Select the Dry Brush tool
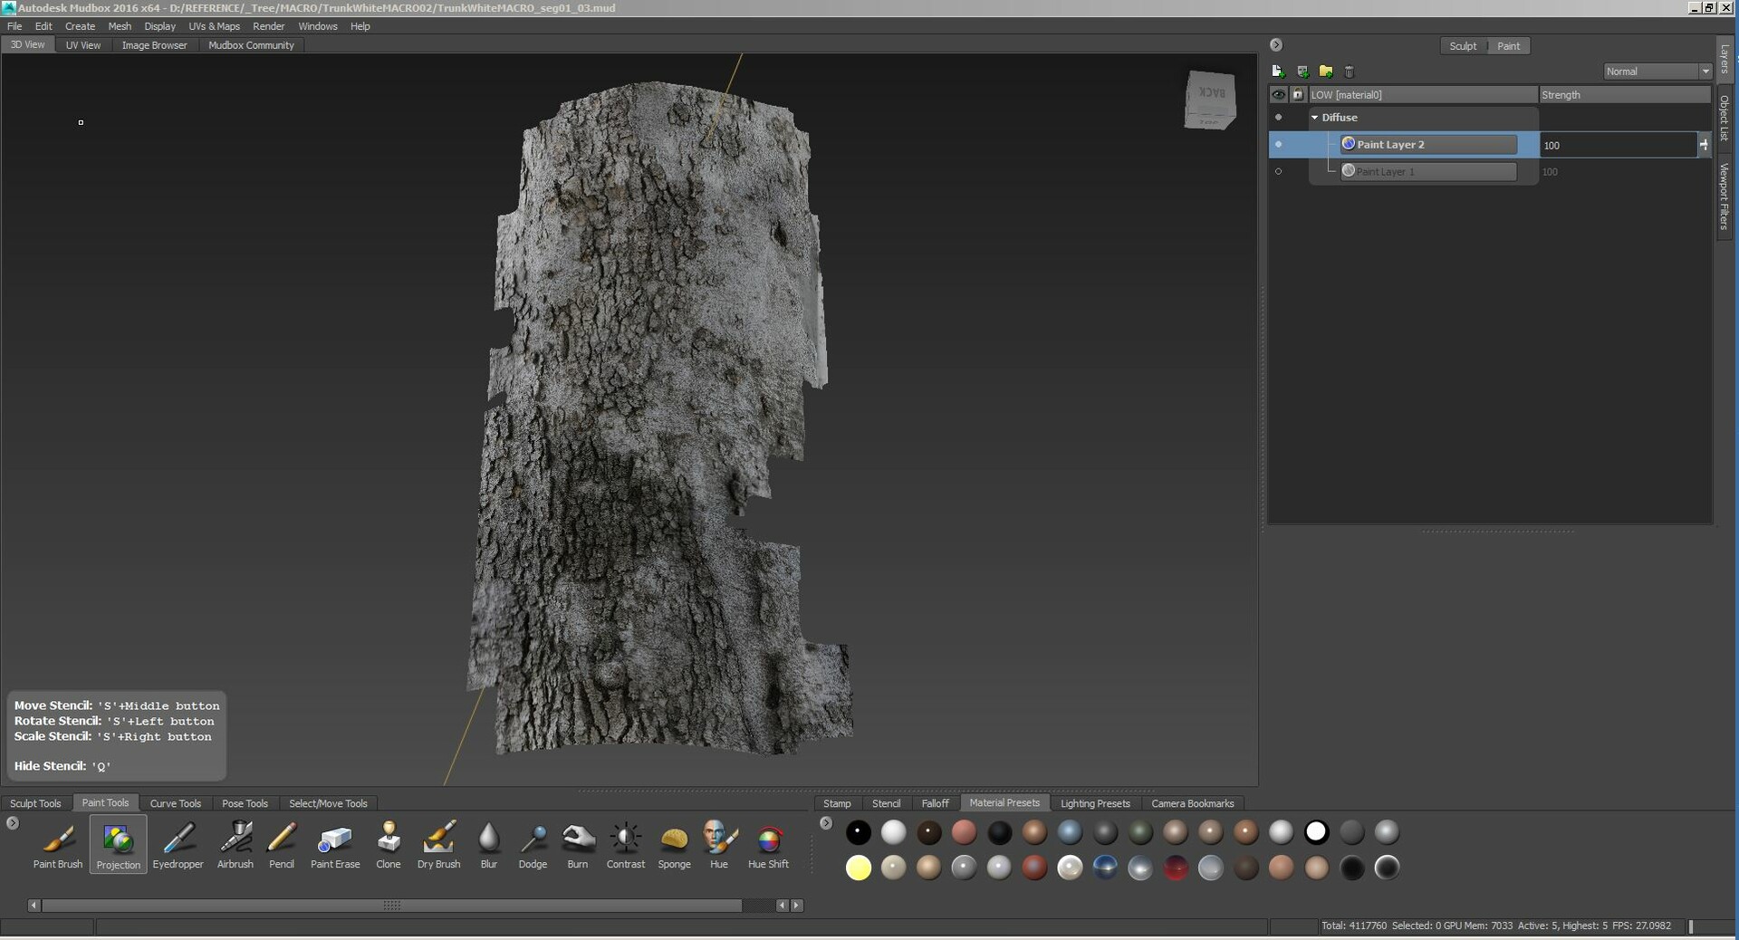Image resolution: width=1739 pixels, height=940 pixels. click(438, 844)
